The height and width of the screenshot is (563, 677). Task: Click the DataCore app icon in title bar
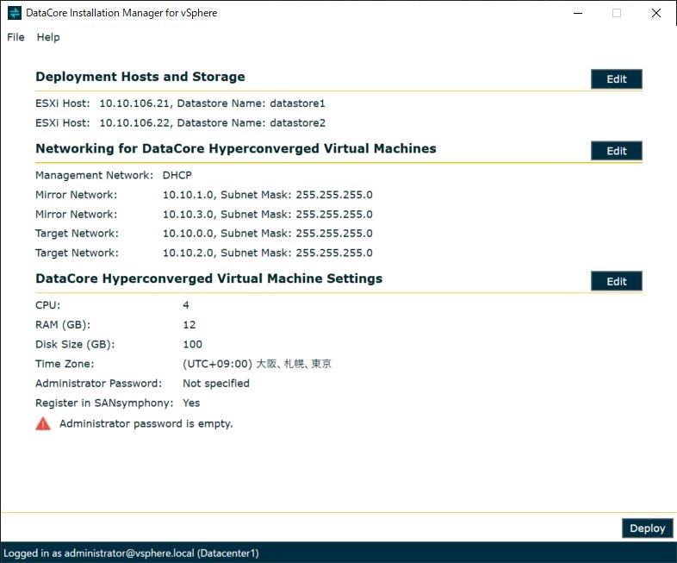tap(15, 13)
